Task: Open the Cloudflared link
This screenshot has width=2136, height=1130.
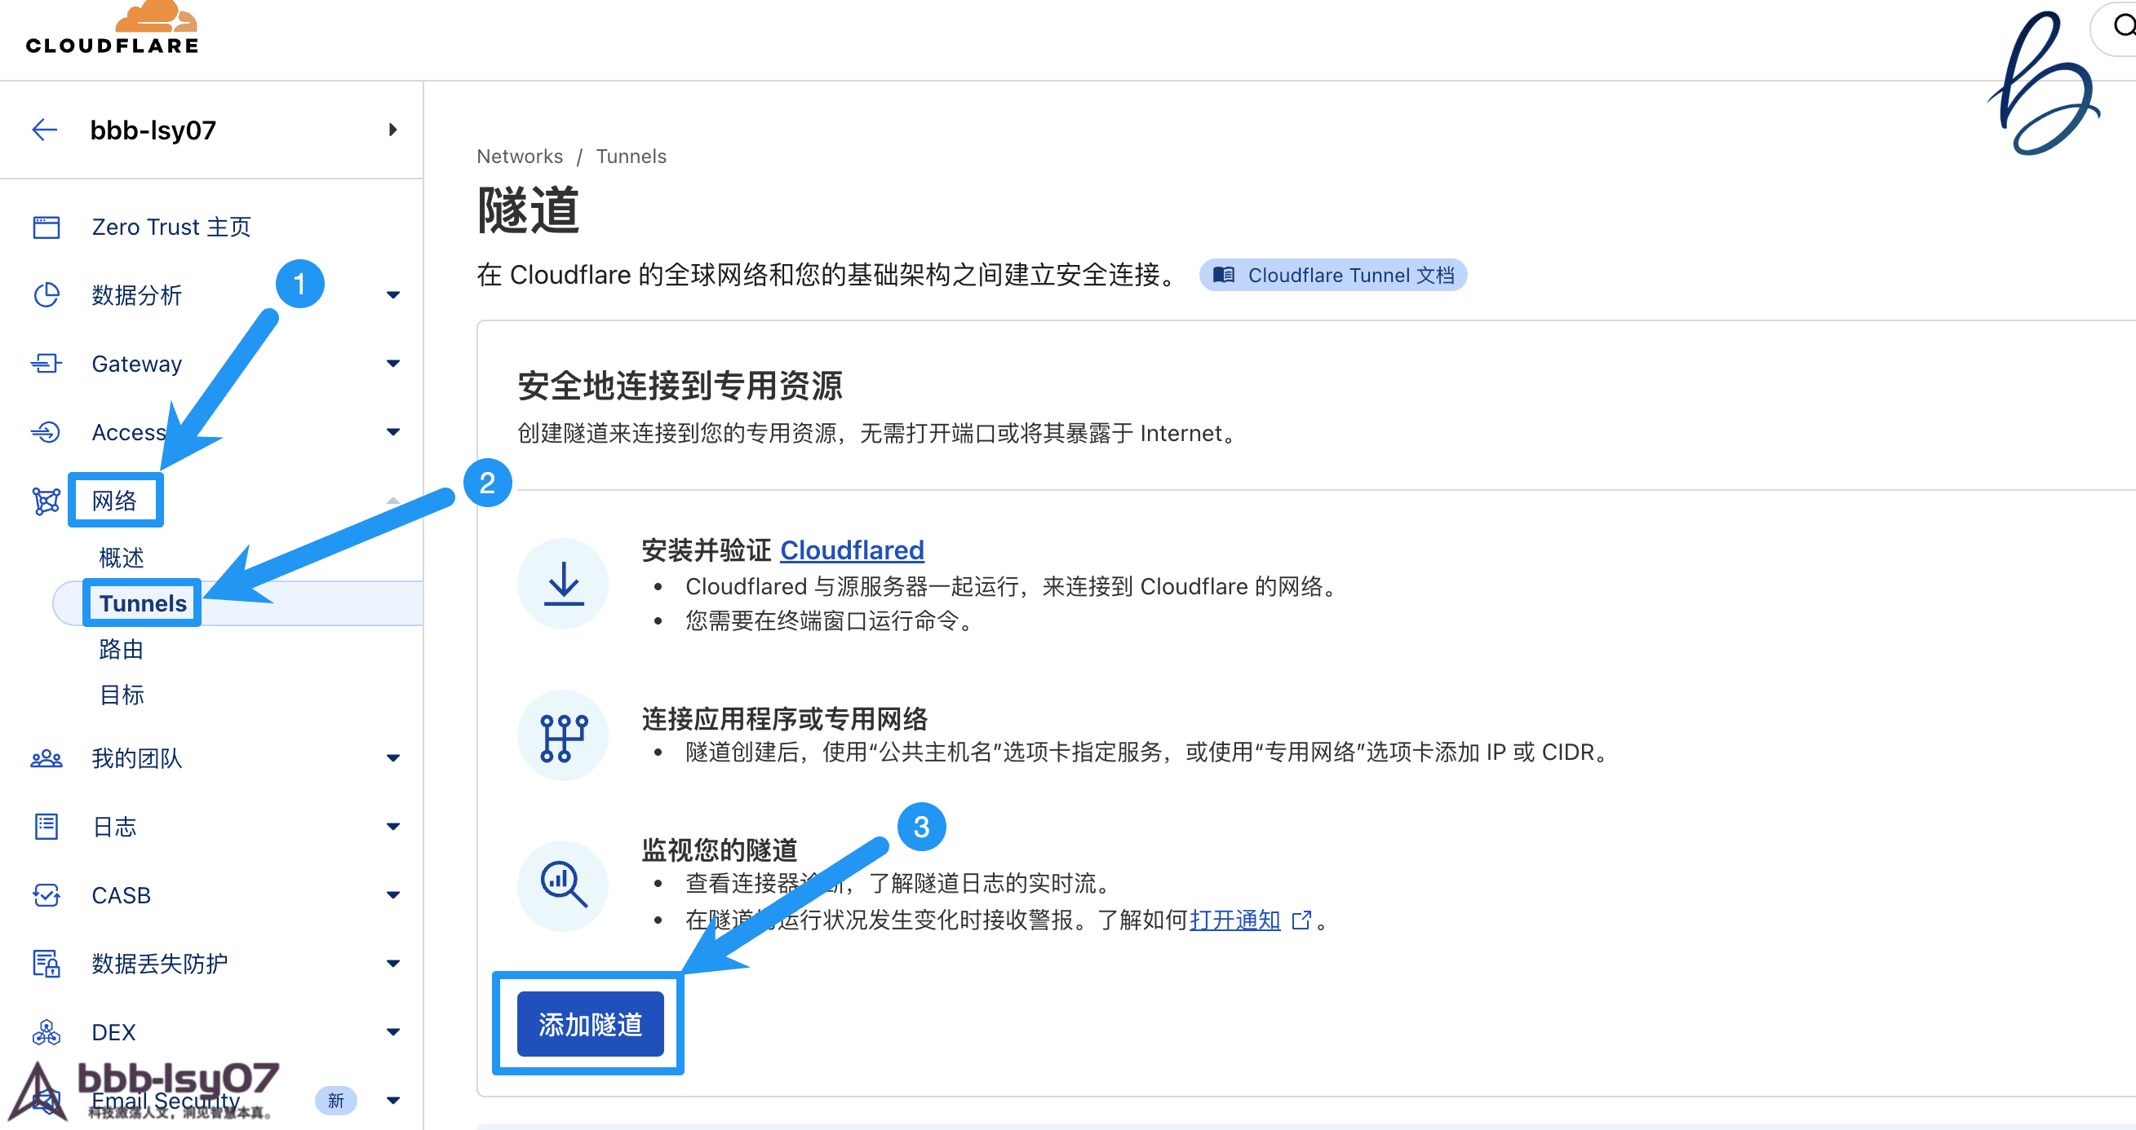Action: coord(852,550)
